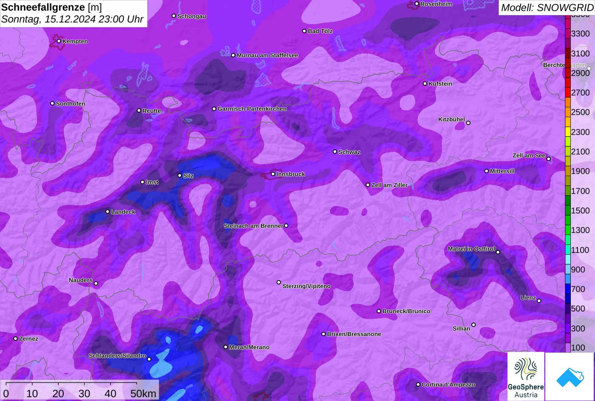Click the Sillian location dot
595x401 pixels.
click(x=473, y=325)
